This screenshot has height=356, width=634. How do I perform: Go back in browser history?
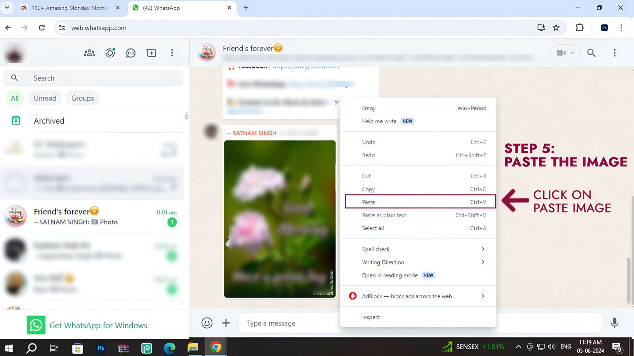tap(8, 28)
